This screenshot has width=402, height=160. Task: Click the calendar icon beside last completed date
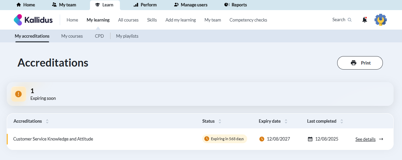point(310,139)
